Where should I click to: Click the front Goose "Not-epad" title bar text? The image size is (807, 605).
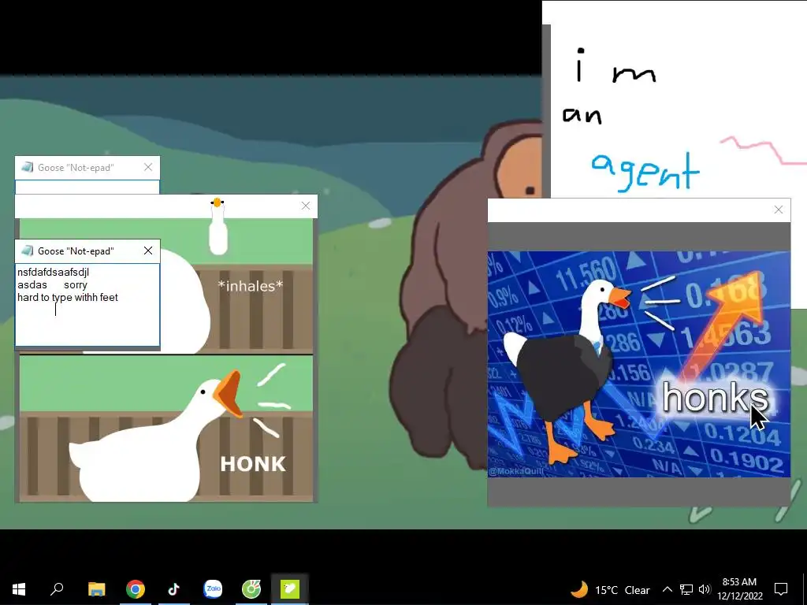point(76,251)
